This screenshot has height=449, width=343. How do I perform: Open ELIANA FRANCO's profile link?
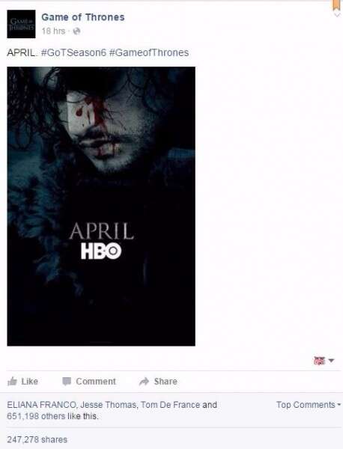[41, 405]
